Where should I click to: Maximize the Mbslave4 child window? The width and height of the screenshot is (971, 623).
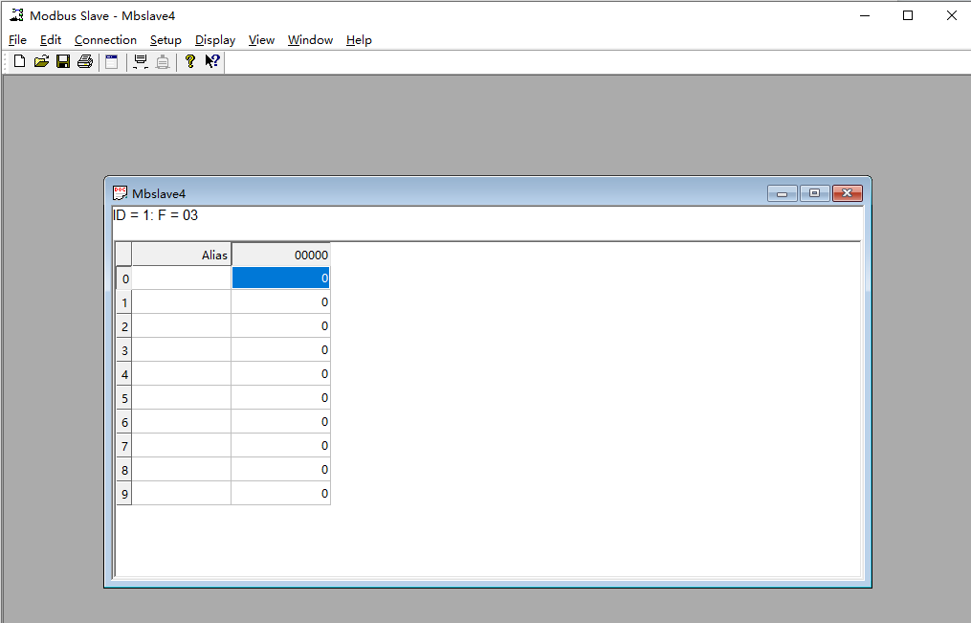tap(814, 194)
